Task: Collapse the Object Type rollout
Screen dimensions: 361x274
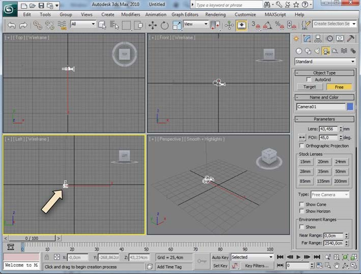Action: [324, 73]
